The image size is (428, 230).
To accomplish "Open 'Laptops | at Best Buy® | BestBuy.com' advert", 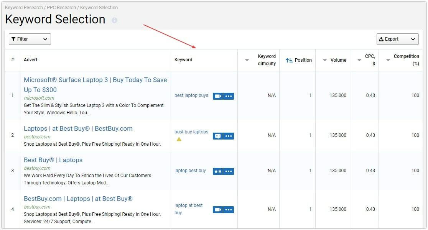I will pyautogui.click(x=78, y=128).
